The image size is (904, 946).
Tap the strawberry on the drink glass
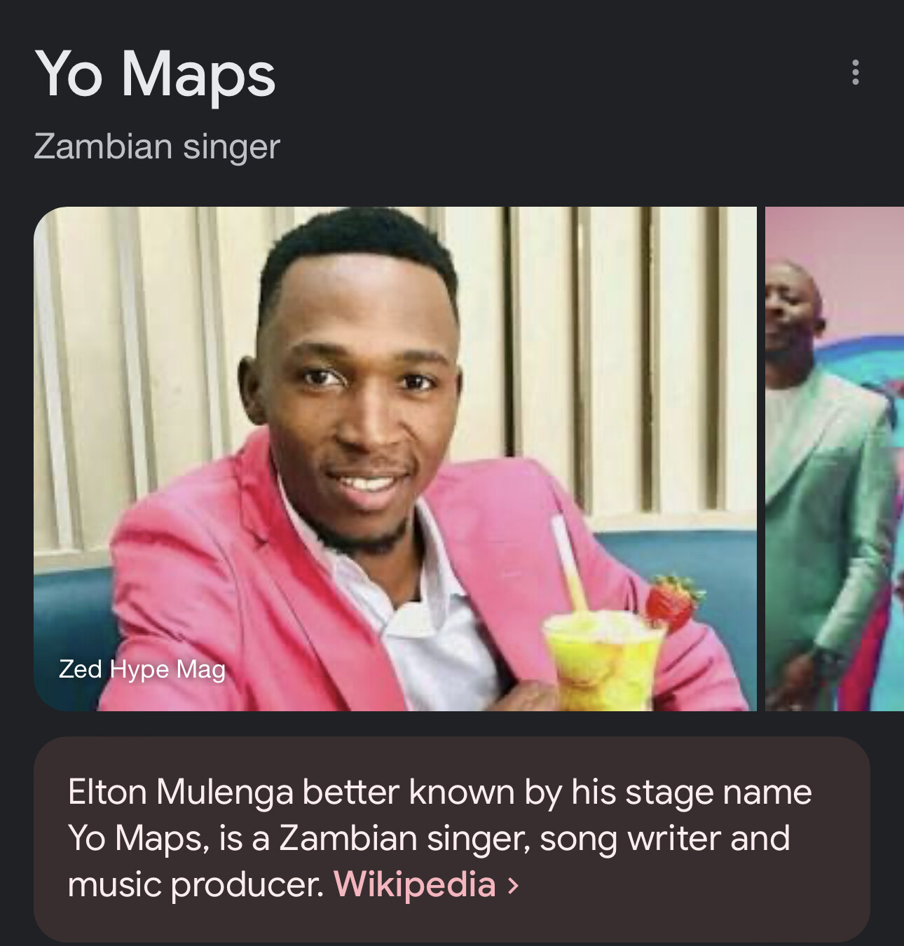click(x=671, y=601)
